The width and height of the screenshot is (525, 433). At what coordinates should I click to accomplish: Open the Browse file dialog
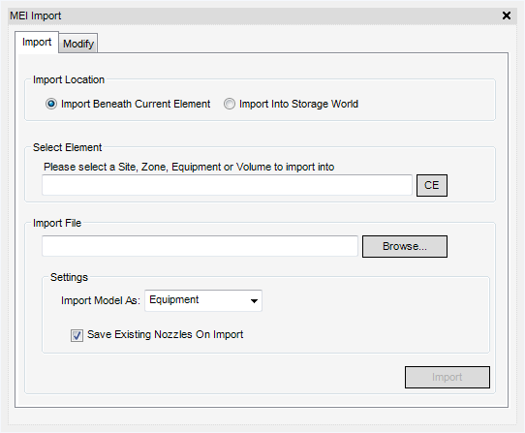point(405,246)
